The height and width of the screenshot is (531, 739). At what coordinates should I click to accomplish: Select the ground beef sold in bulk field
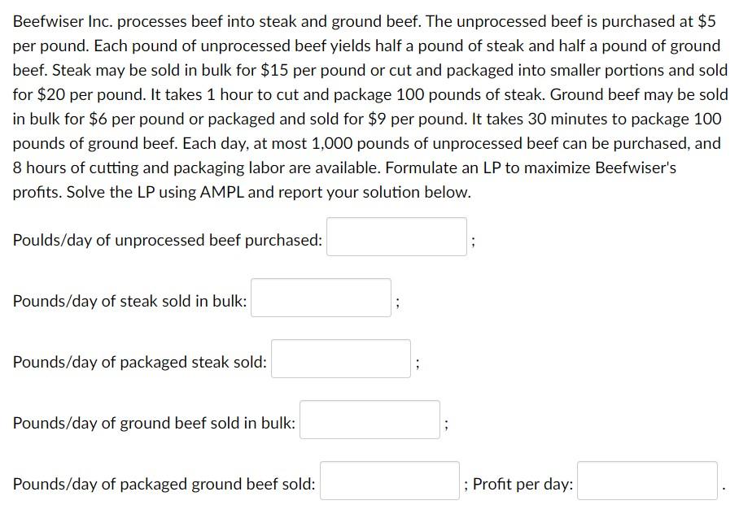pyautogui.click(x=369, y=420)
